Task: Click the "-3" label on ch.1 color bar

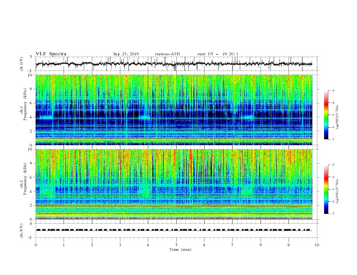Action: (x=333, y=90)
